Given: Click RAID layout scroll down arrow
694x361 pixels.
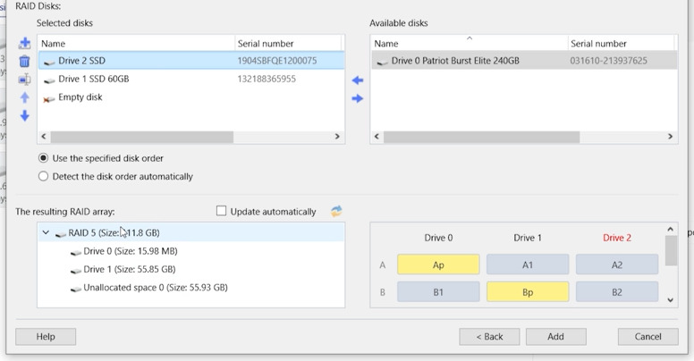Looking at the screenshot, I should point(670,300).
